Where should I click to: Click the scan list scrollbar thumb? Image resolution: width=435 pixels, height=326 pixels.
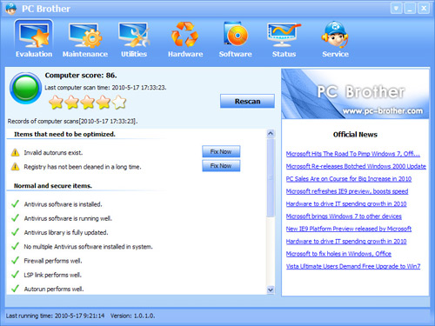point(271,178)
